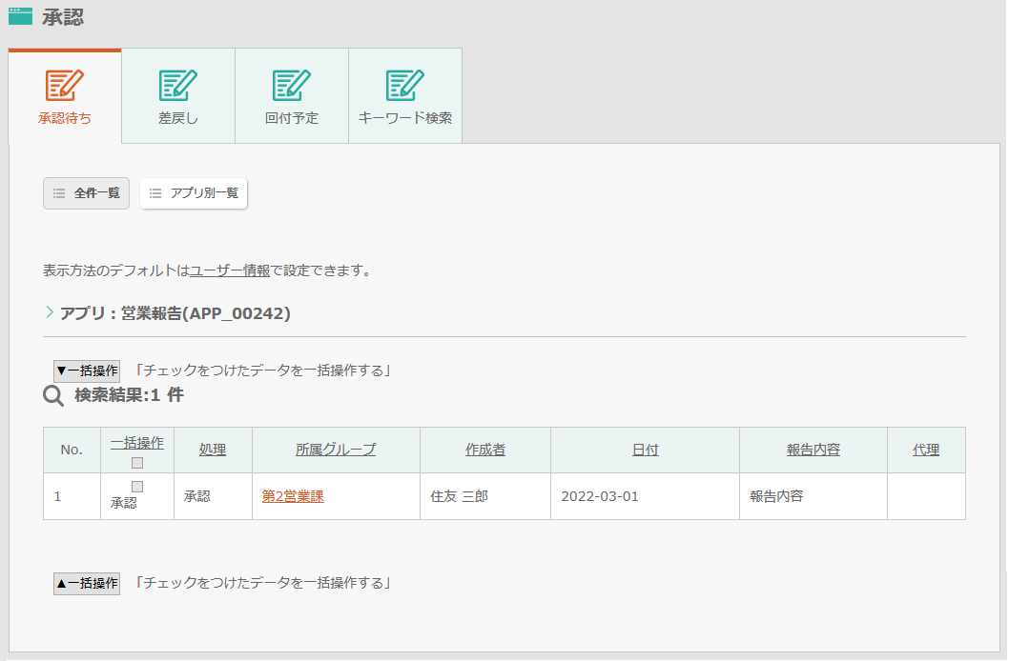Toggle the select-all checkbox in 一括操作 header

[x=137, y=463]
